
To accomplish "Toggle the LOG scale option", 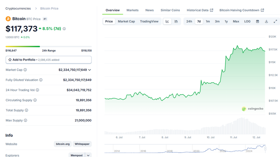I will tap(247, 21).
